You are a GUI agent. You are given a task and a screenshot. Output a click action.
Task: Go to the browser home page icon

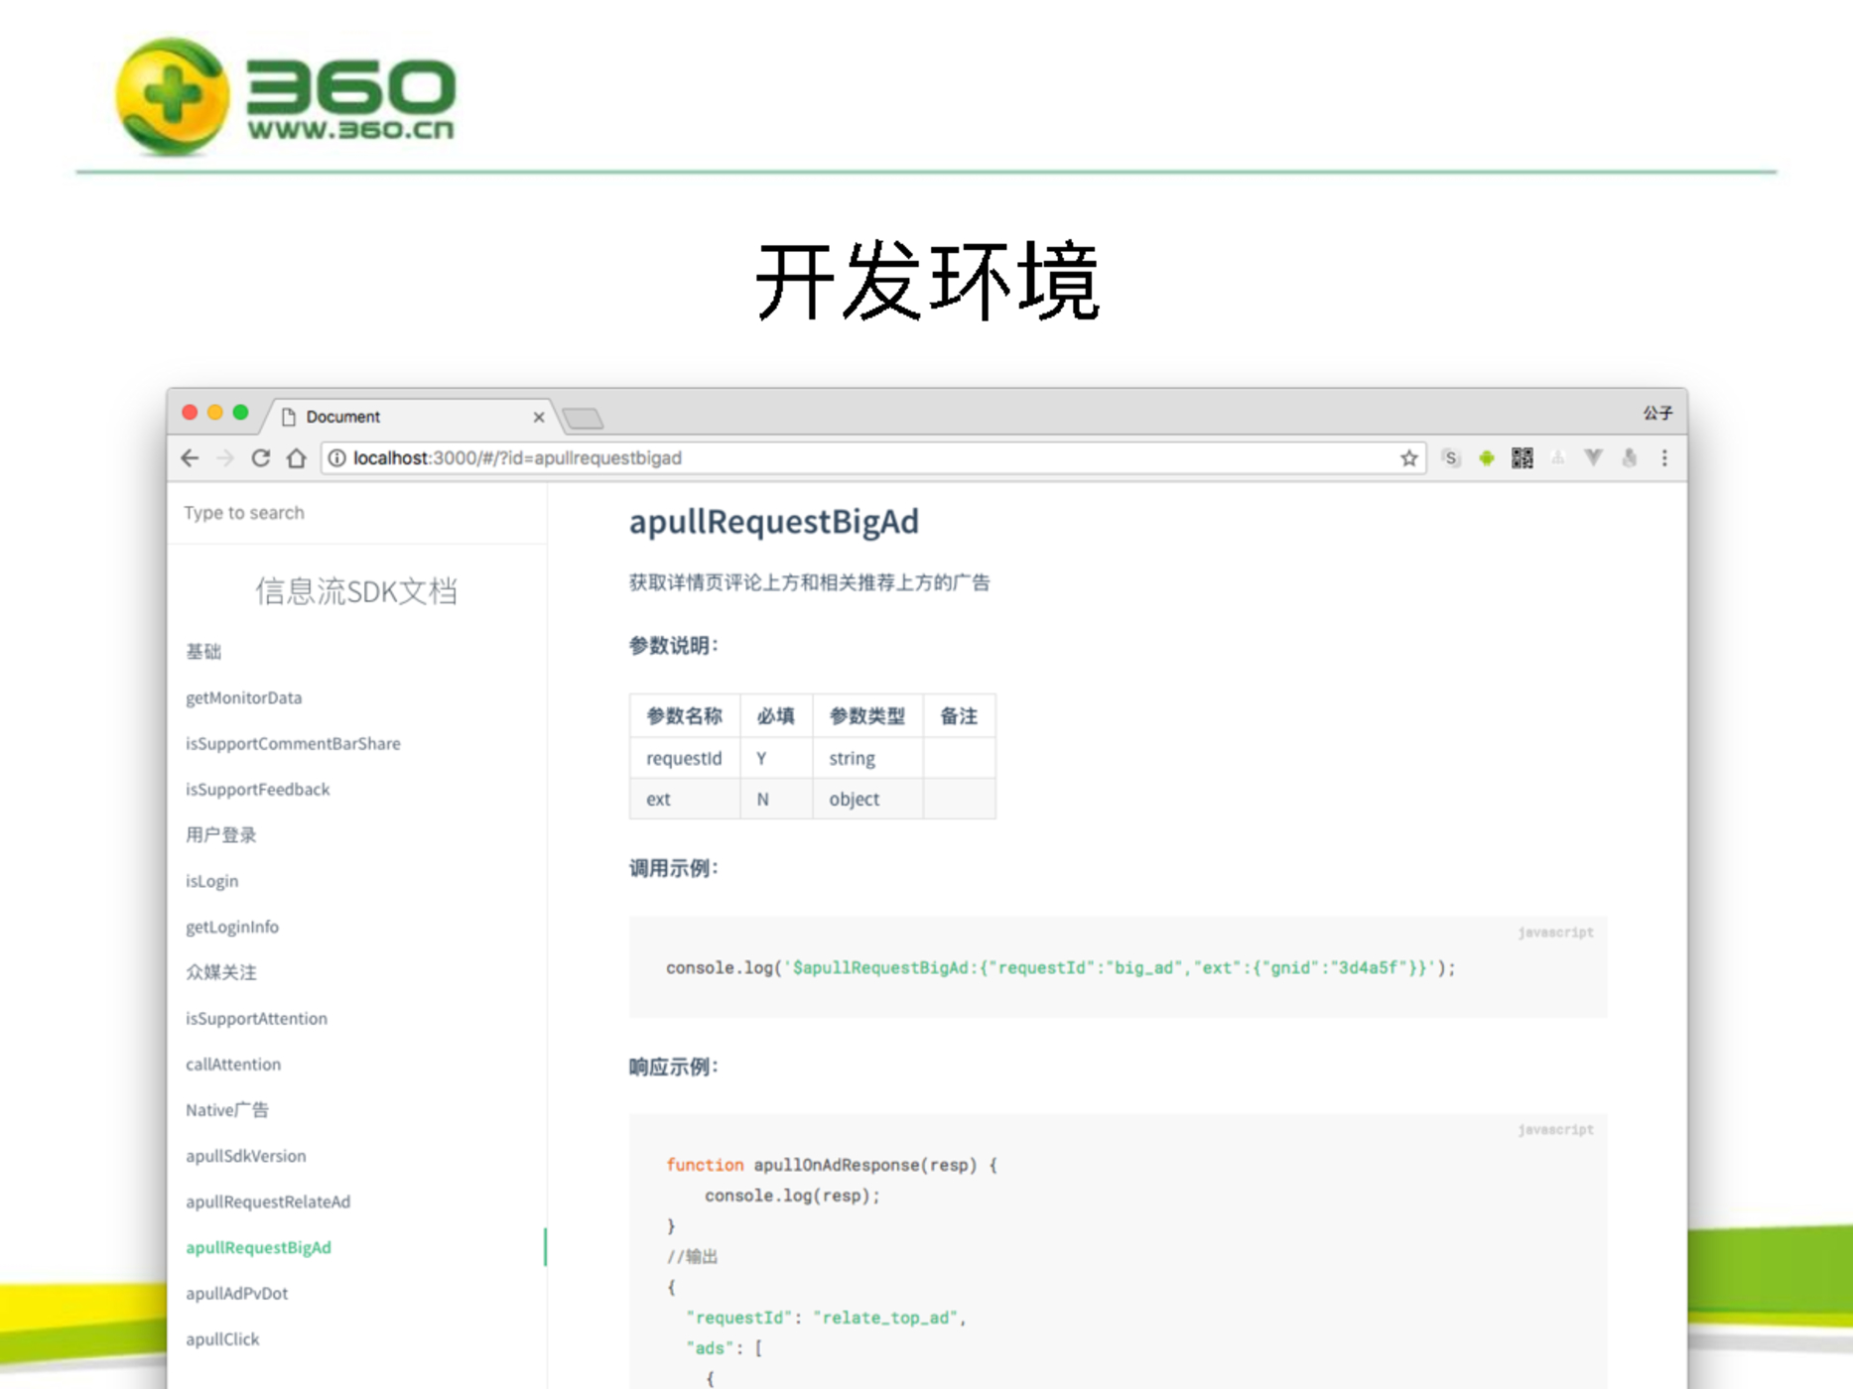click(296, 458)
